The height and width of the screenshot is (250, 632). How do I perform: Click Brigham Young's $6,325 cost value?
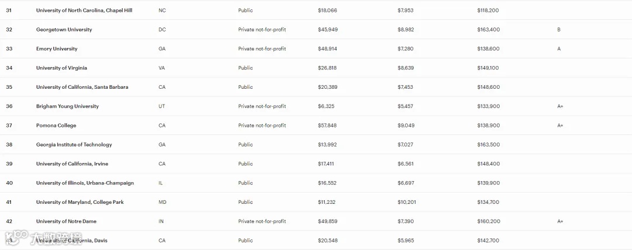point(326,106)
